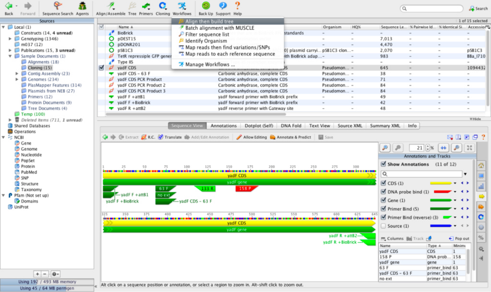Click the percent statistics icon in side panel

click(x=481, y=238)
